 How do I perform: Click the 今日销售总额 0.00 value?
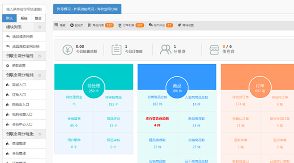(80, 46)
